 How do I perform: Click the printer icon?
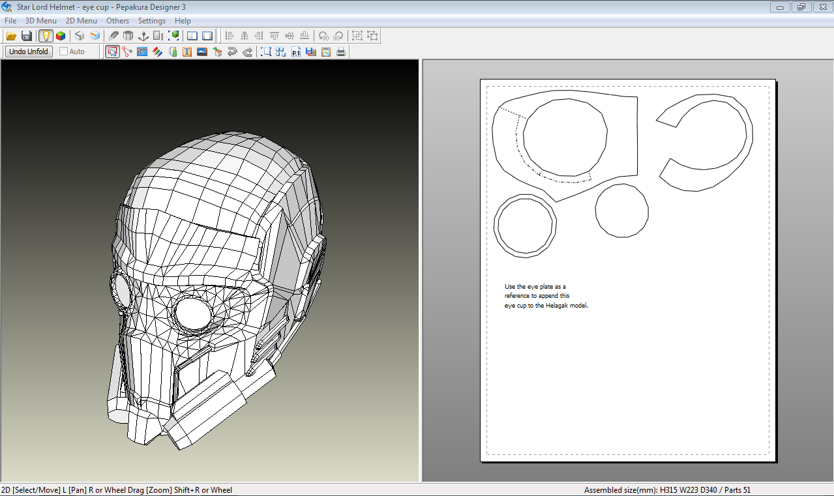click(341, 51)
